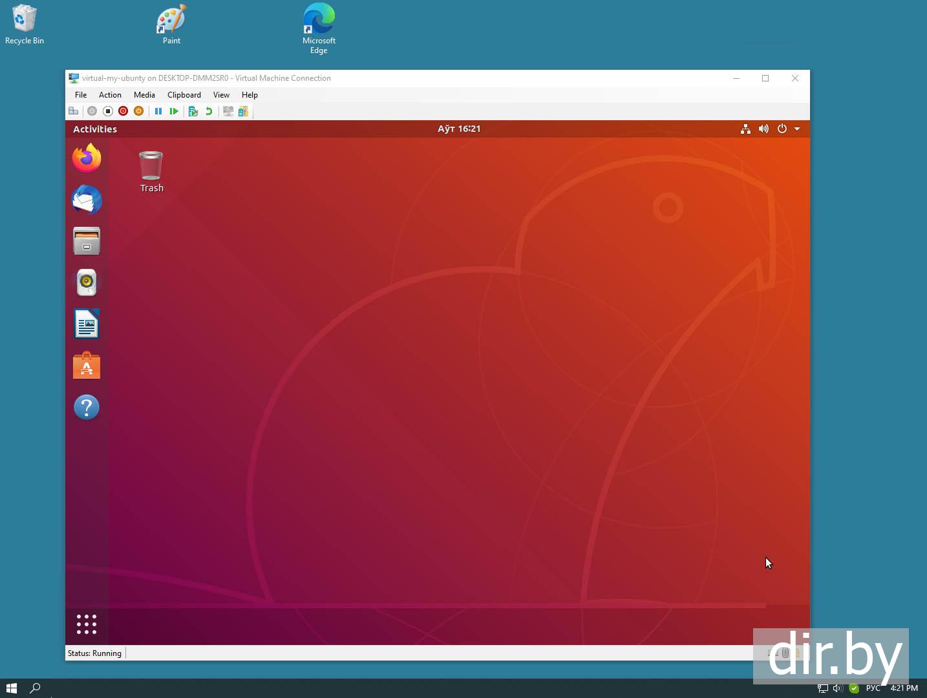Turn off the virtual machine

108,111
